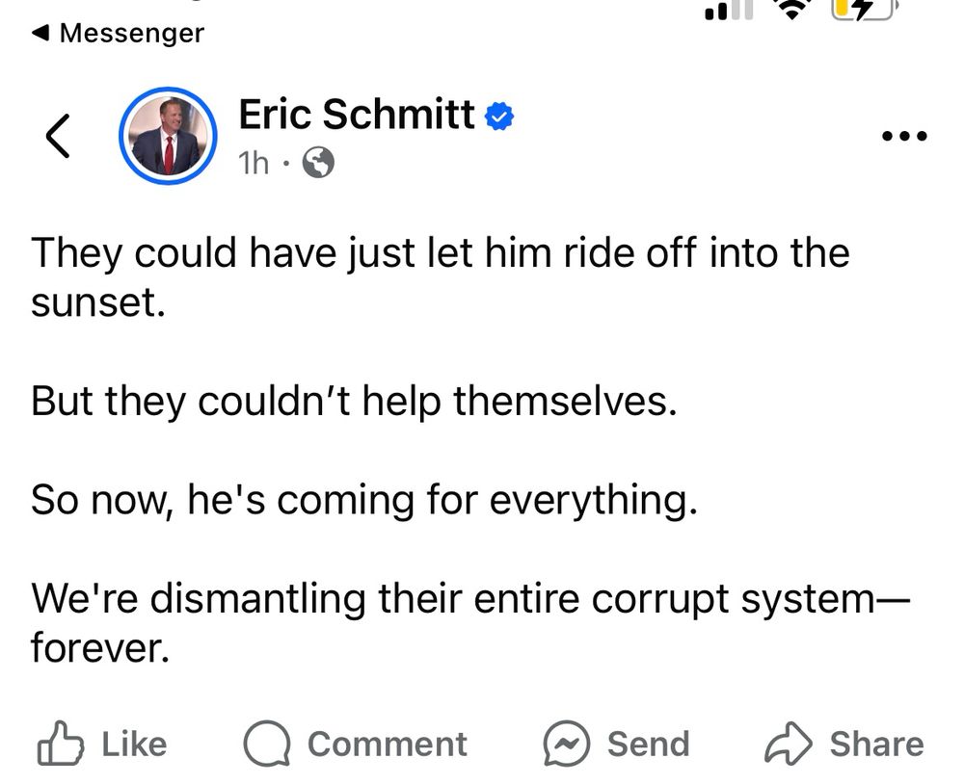The width and height of the screenshot is (964, 784).
Task: Open the Eric Schmitt profile name
Action: [x=357, y=116]
